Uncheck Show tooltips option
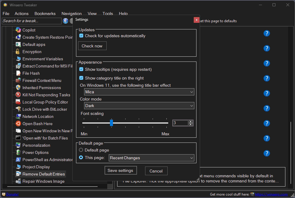 81,69
